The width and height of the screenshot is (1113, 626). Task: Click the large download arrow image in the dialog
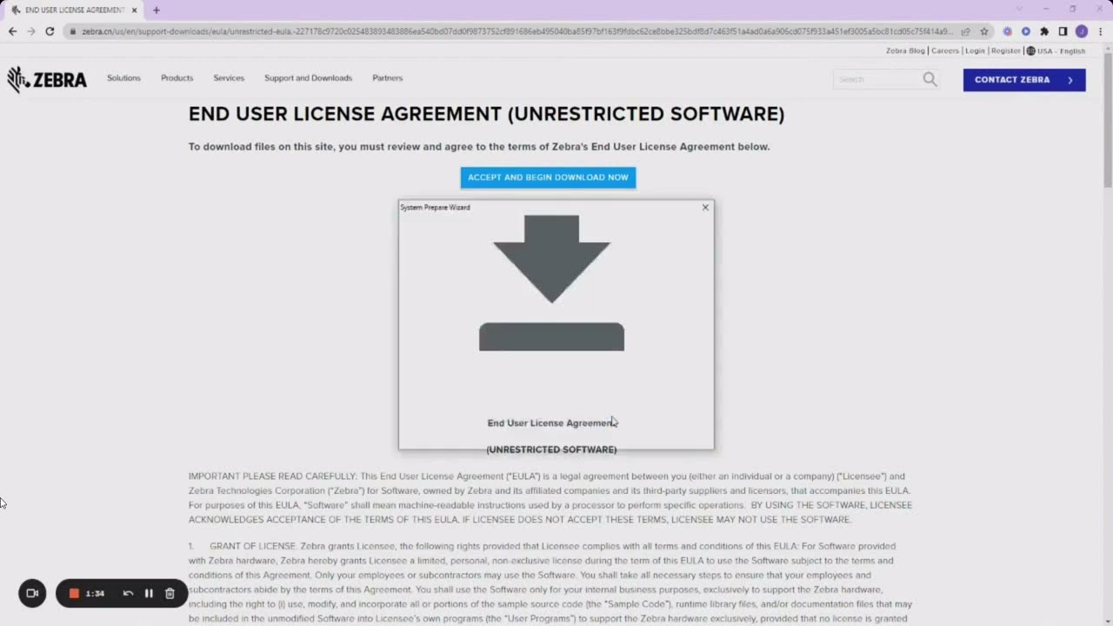point(551,283)
